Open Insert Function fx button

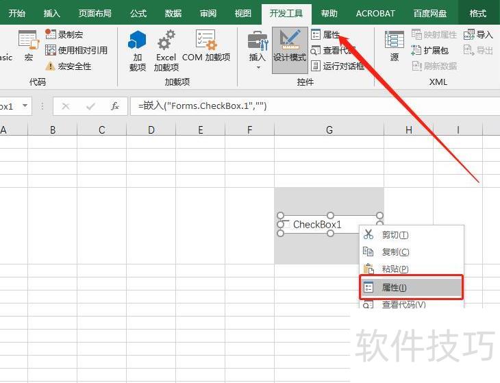coord(115,106)
